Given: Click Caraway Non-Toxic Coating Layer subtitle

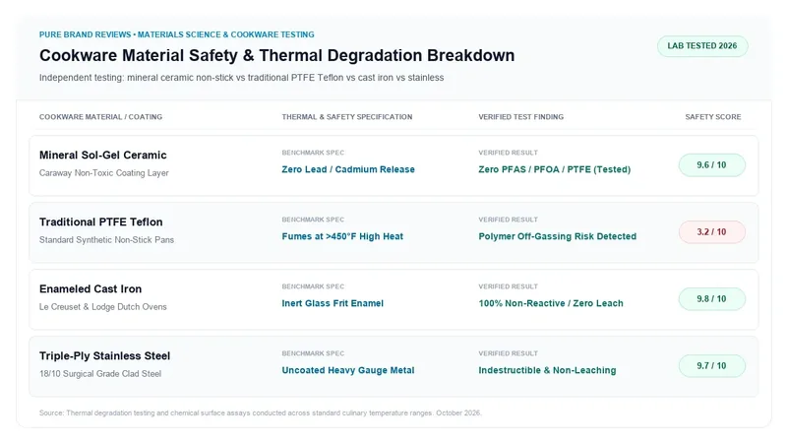Looking at the screenshot, I should click(x=104, y=173).
